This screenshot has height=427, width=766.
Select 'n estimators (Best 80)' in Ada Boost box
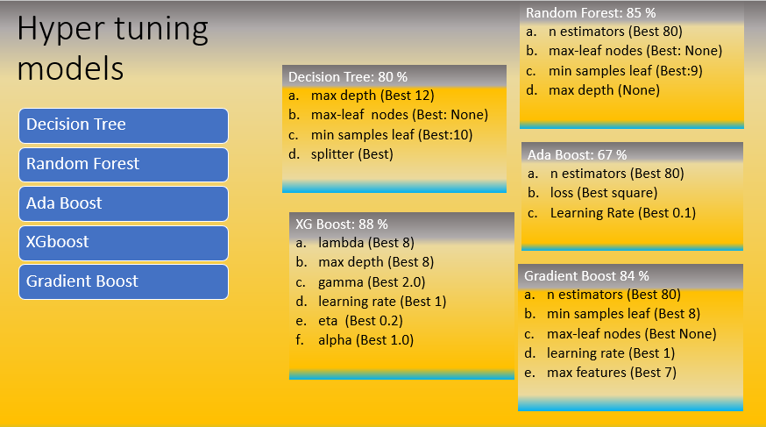617,174
